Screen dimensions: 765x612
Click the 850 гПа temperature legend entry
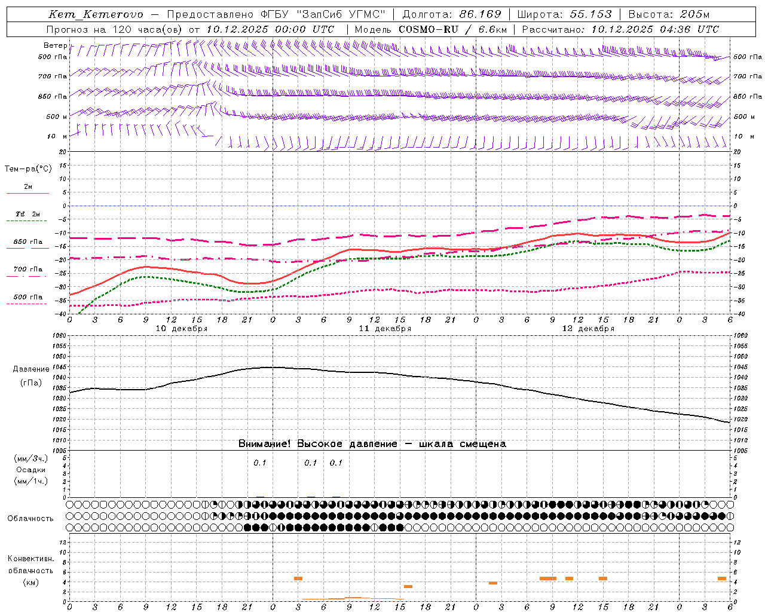pyautogui.click(x=28, y=242)
